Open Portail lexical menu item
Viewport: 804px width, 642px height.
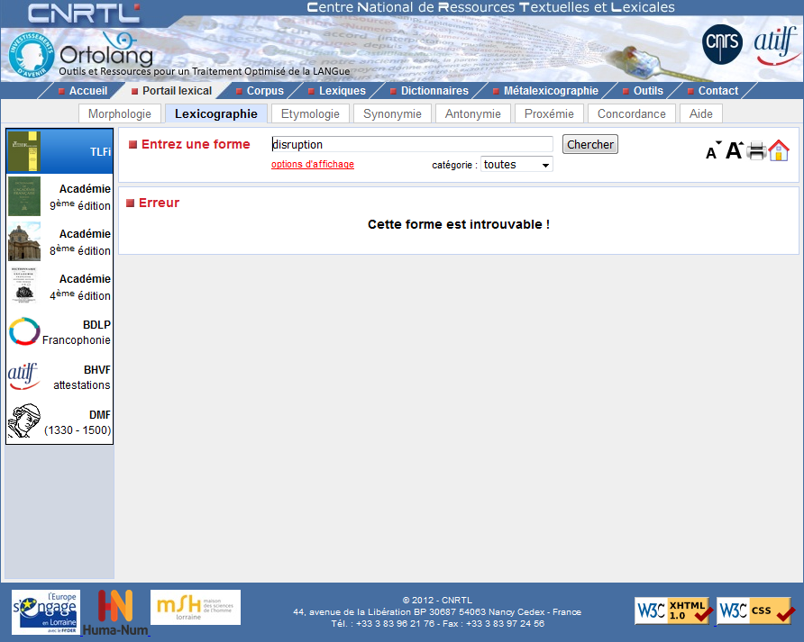point(177,91)
